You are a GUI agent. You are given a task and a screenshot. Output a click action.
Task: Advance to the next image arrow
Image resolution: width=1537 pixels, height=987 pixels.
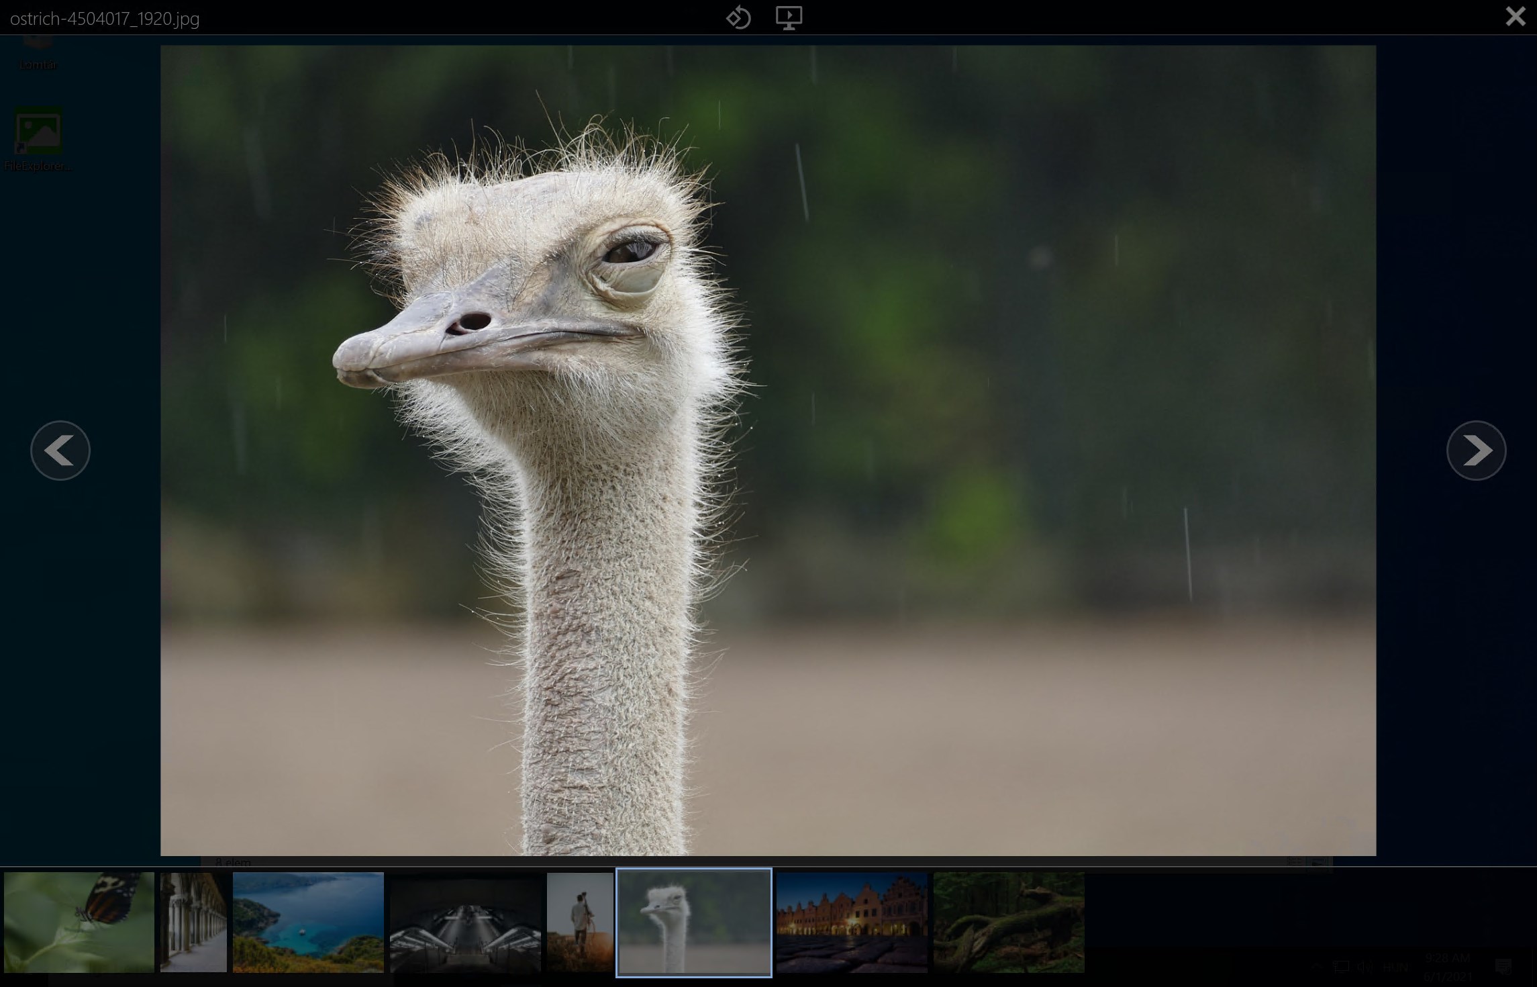point(1476,451)
